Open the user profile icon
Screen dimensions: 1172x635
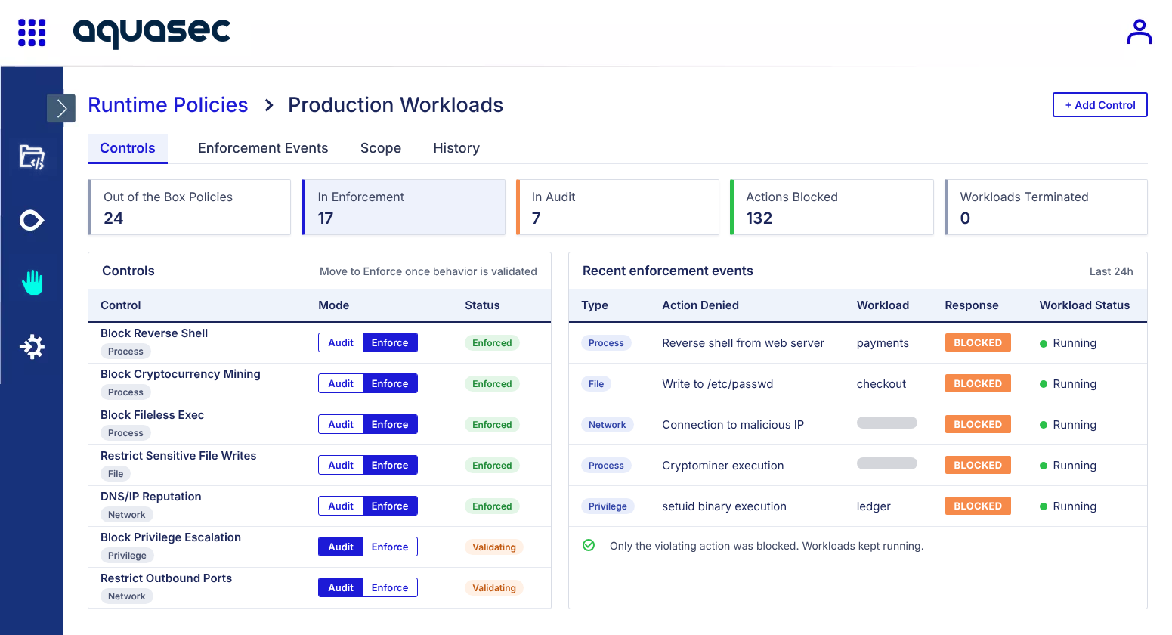pyautogui.click(x=1139, y=32)
